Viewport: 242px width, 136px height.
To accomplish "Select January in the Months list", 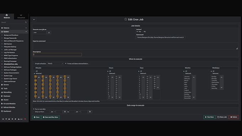I will coord(187,77).
